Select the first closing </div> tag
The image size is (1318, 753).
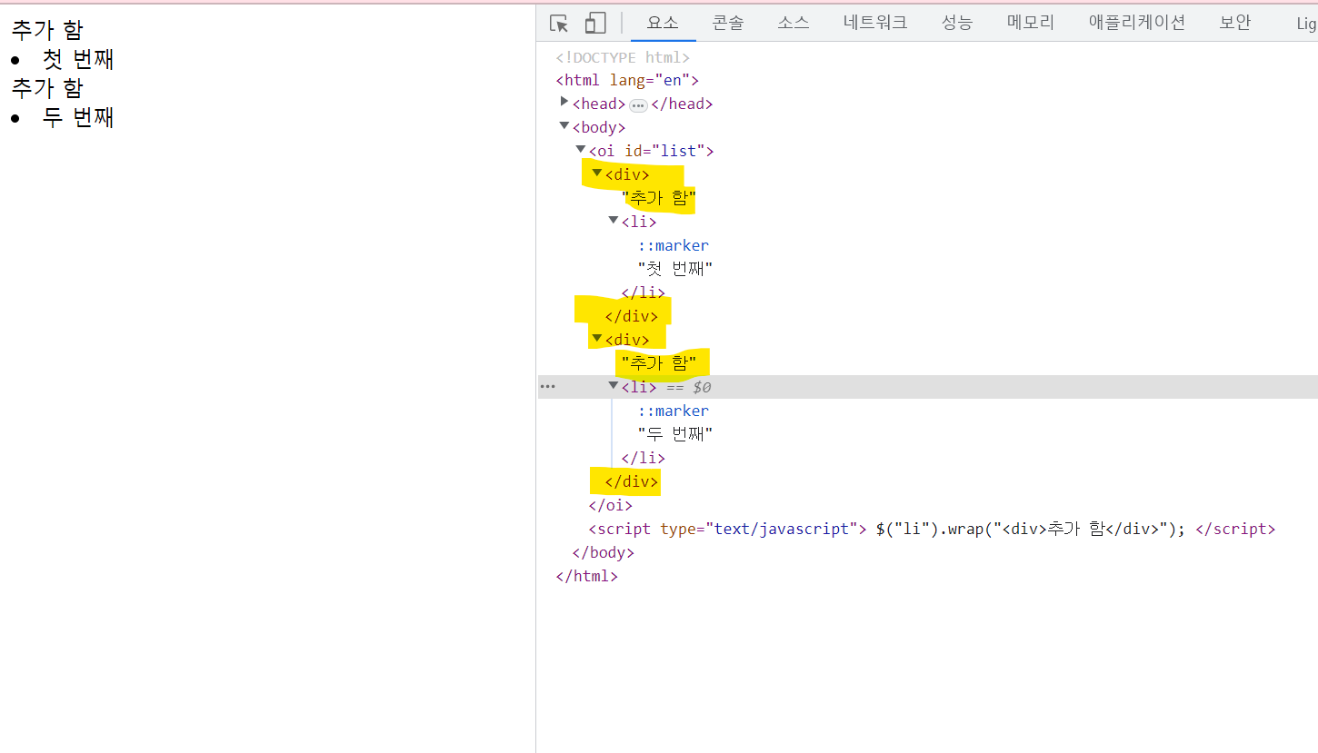[x=631, y=317]
